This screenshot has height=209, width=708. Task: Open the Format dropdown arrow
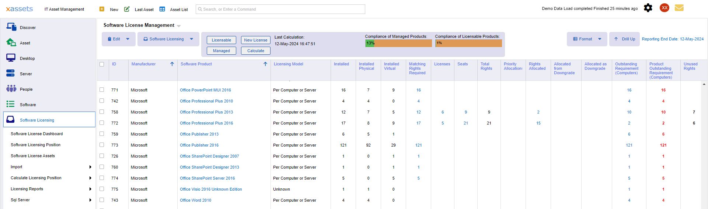(600, 39)
